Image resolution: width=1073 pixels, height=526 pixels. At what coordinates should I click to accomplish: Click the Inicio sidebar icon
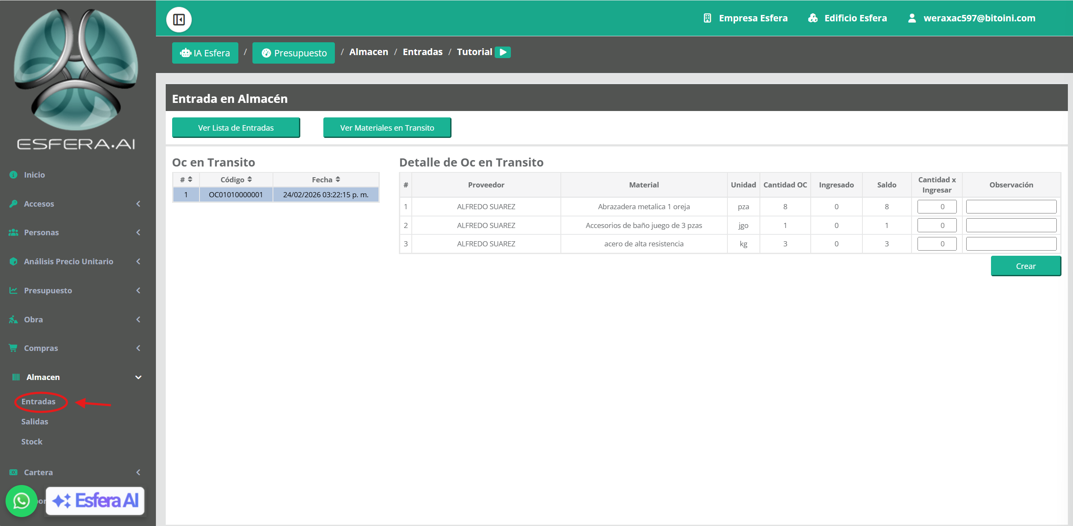13,175
